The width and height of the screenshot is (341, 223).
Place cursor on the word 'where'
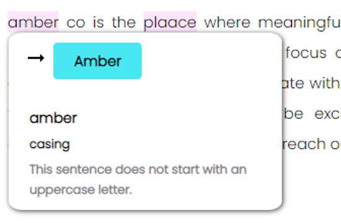pos(228,22)
